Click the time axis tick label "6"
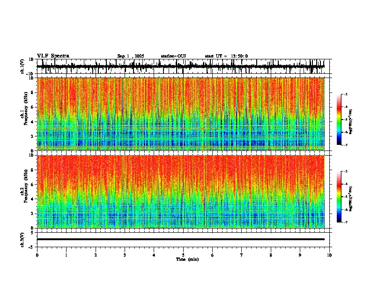This screenshot has height=286, width=371. (x=213, y=255)
